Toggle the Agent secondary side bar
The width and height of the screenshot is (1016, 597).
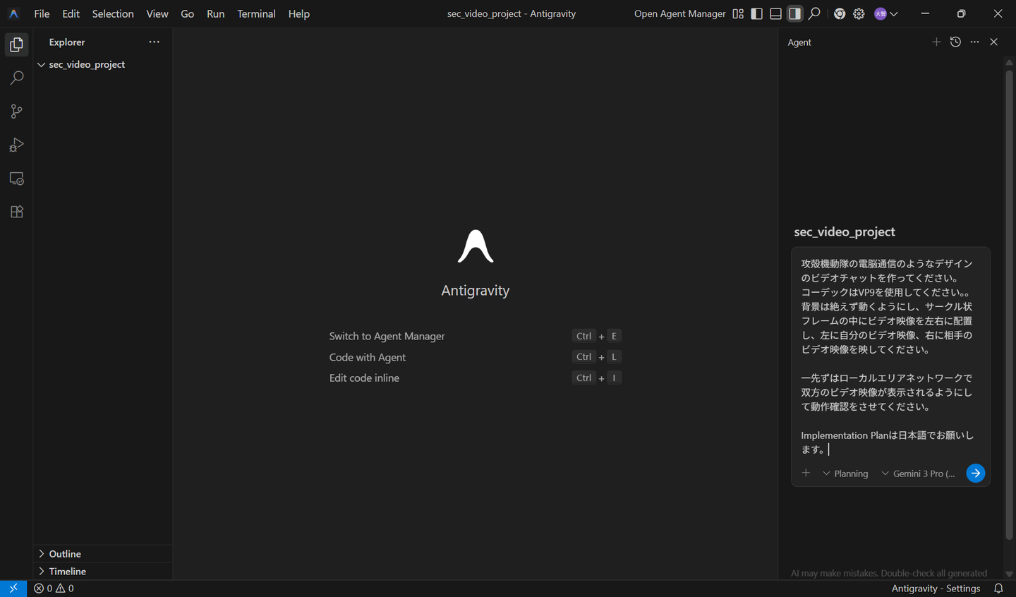pos(794,13)
